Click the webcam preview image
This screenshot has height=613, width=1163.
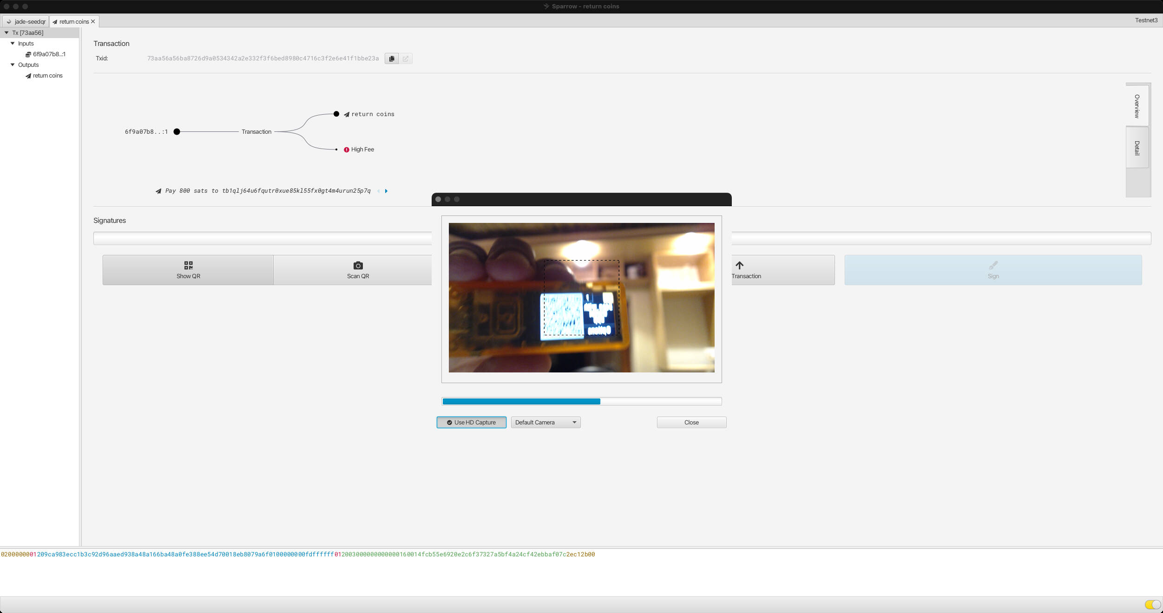point(581,298)
